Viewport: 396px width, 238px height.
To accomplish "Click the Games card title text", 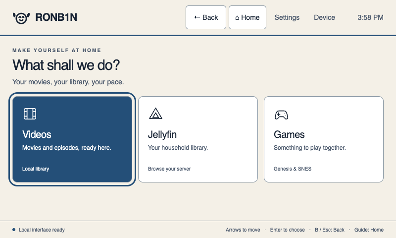I will [x=289, y=134].
